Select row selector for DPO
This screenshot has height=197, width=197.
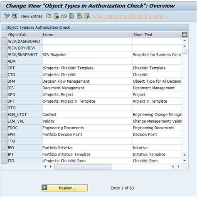[5, 94]
